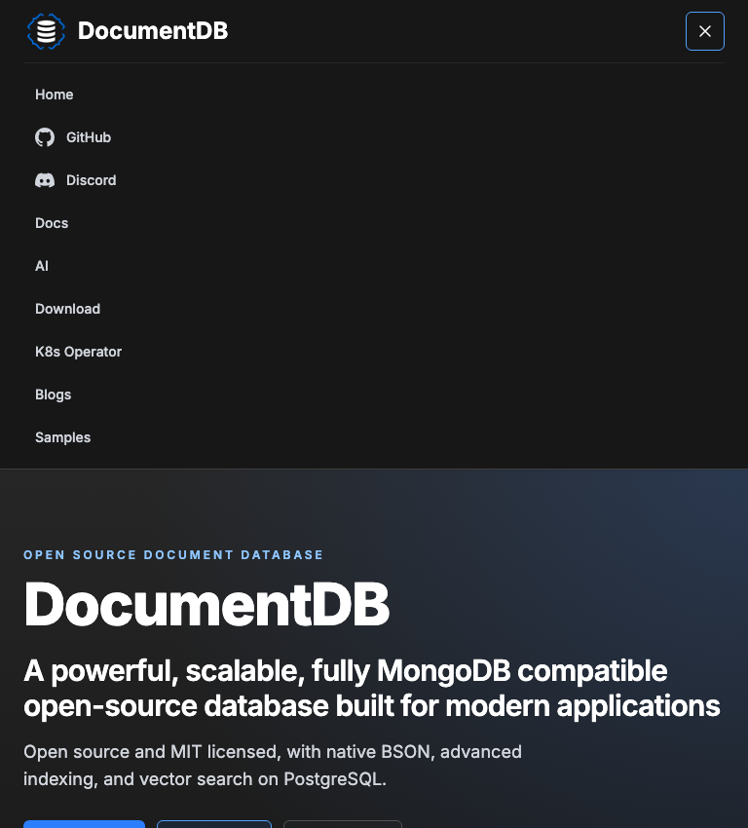
Task: Select the AI menu entry
Action: 42,266
